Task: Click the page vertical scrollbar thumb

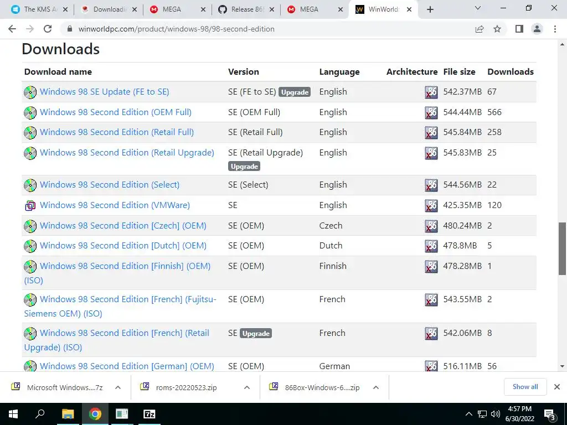Action: (562, 249)
